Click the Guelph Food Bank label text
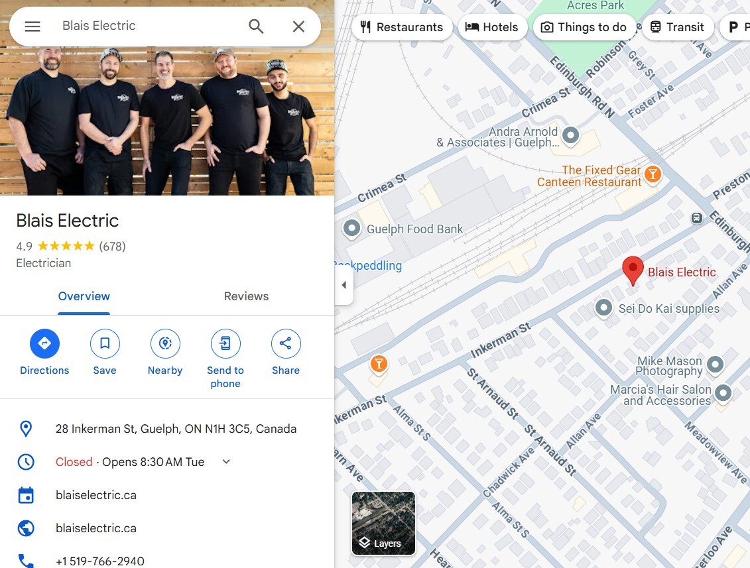This screenshot has height=568, width=750. [414, 229]
